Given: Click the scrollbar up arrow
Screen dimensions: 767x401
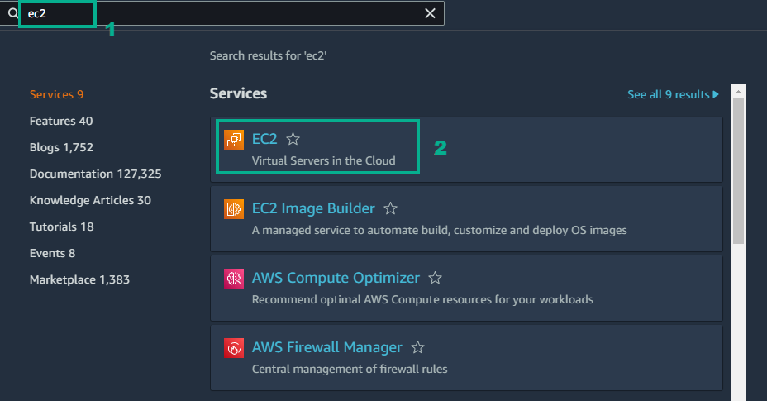Looking at the screenshot, I should 738,92.
